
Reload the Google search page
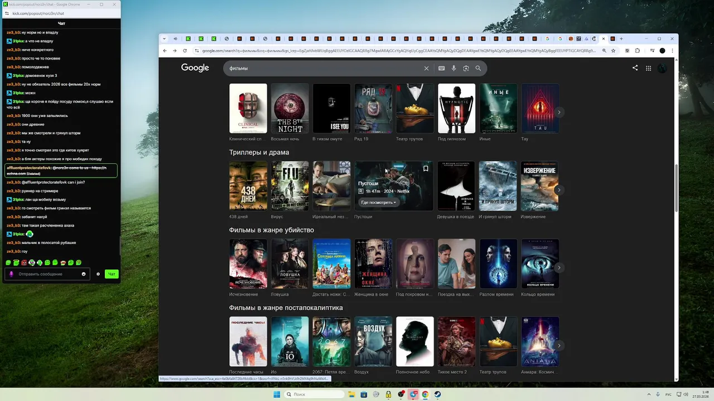click(x=185, y=51)
